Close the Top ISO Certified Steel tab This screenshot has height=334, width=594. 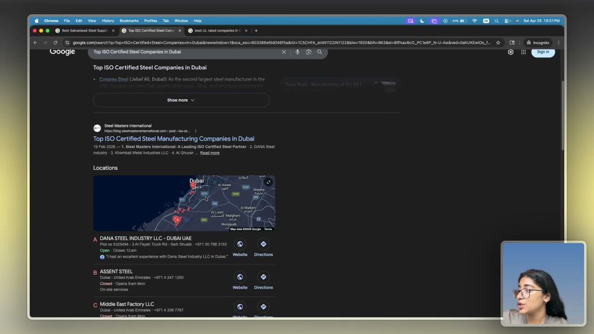pyautogui.click(x=180, y=31)
